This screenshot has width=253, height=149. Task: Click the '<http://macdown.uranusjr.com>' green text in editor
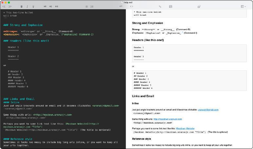click(52, 115)
